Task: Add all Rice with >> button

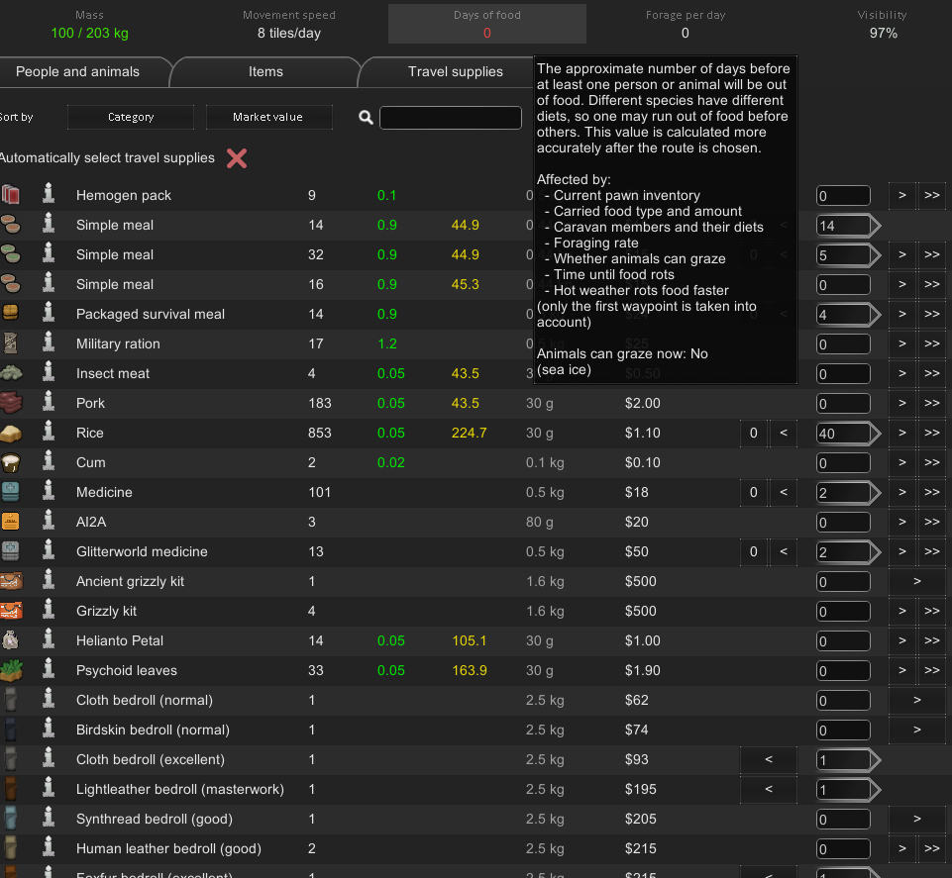Action: pos(932,433)
